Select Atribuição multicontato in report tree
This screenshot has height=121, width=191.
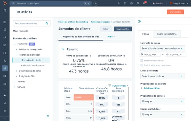pyautogui.click(x=33, y=65)
